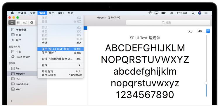Screen dimensions: 218x106
Task: Click the PDF collection A icon
Action: 13,79
